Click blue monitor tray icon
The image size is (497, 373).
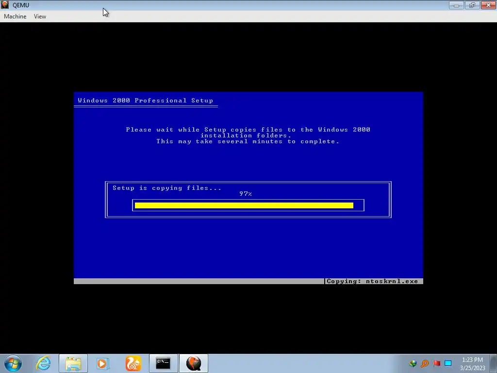(448, 363)
